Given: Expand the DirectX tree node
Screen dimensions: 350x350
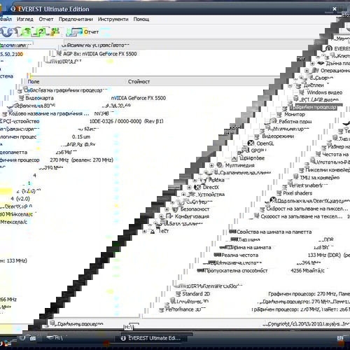Looking at the screenshot, I should pyautogui.click(x=189, y=187).
